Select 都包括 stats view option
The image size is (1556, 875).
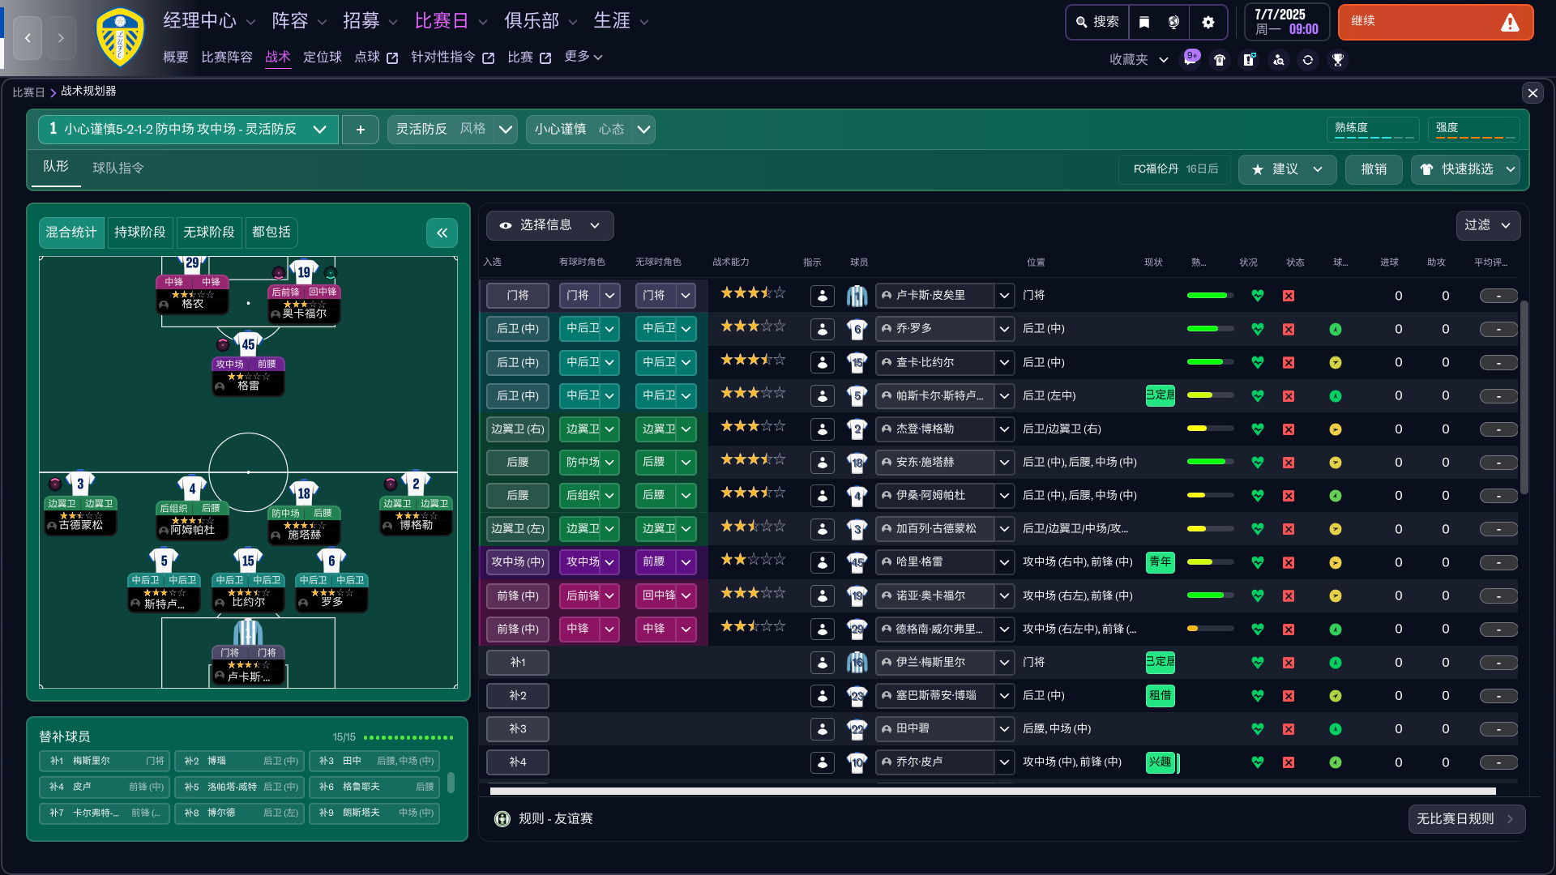click(271, 233)
